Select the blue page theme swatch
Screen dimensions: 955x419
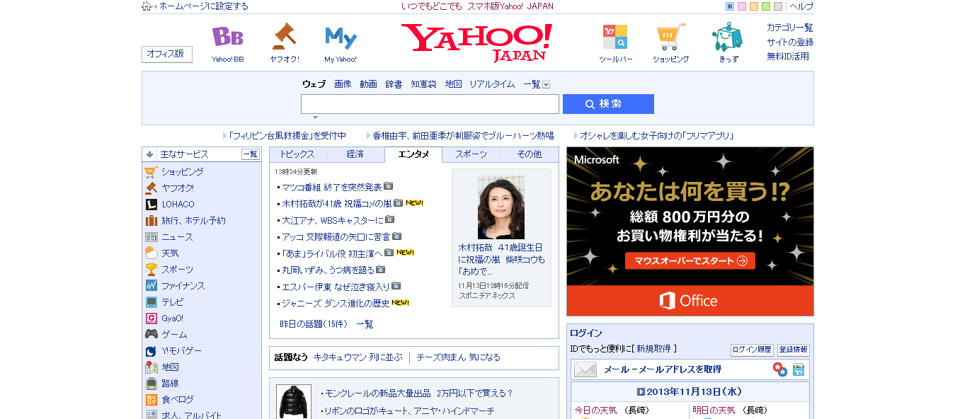(x=730, y=6)
